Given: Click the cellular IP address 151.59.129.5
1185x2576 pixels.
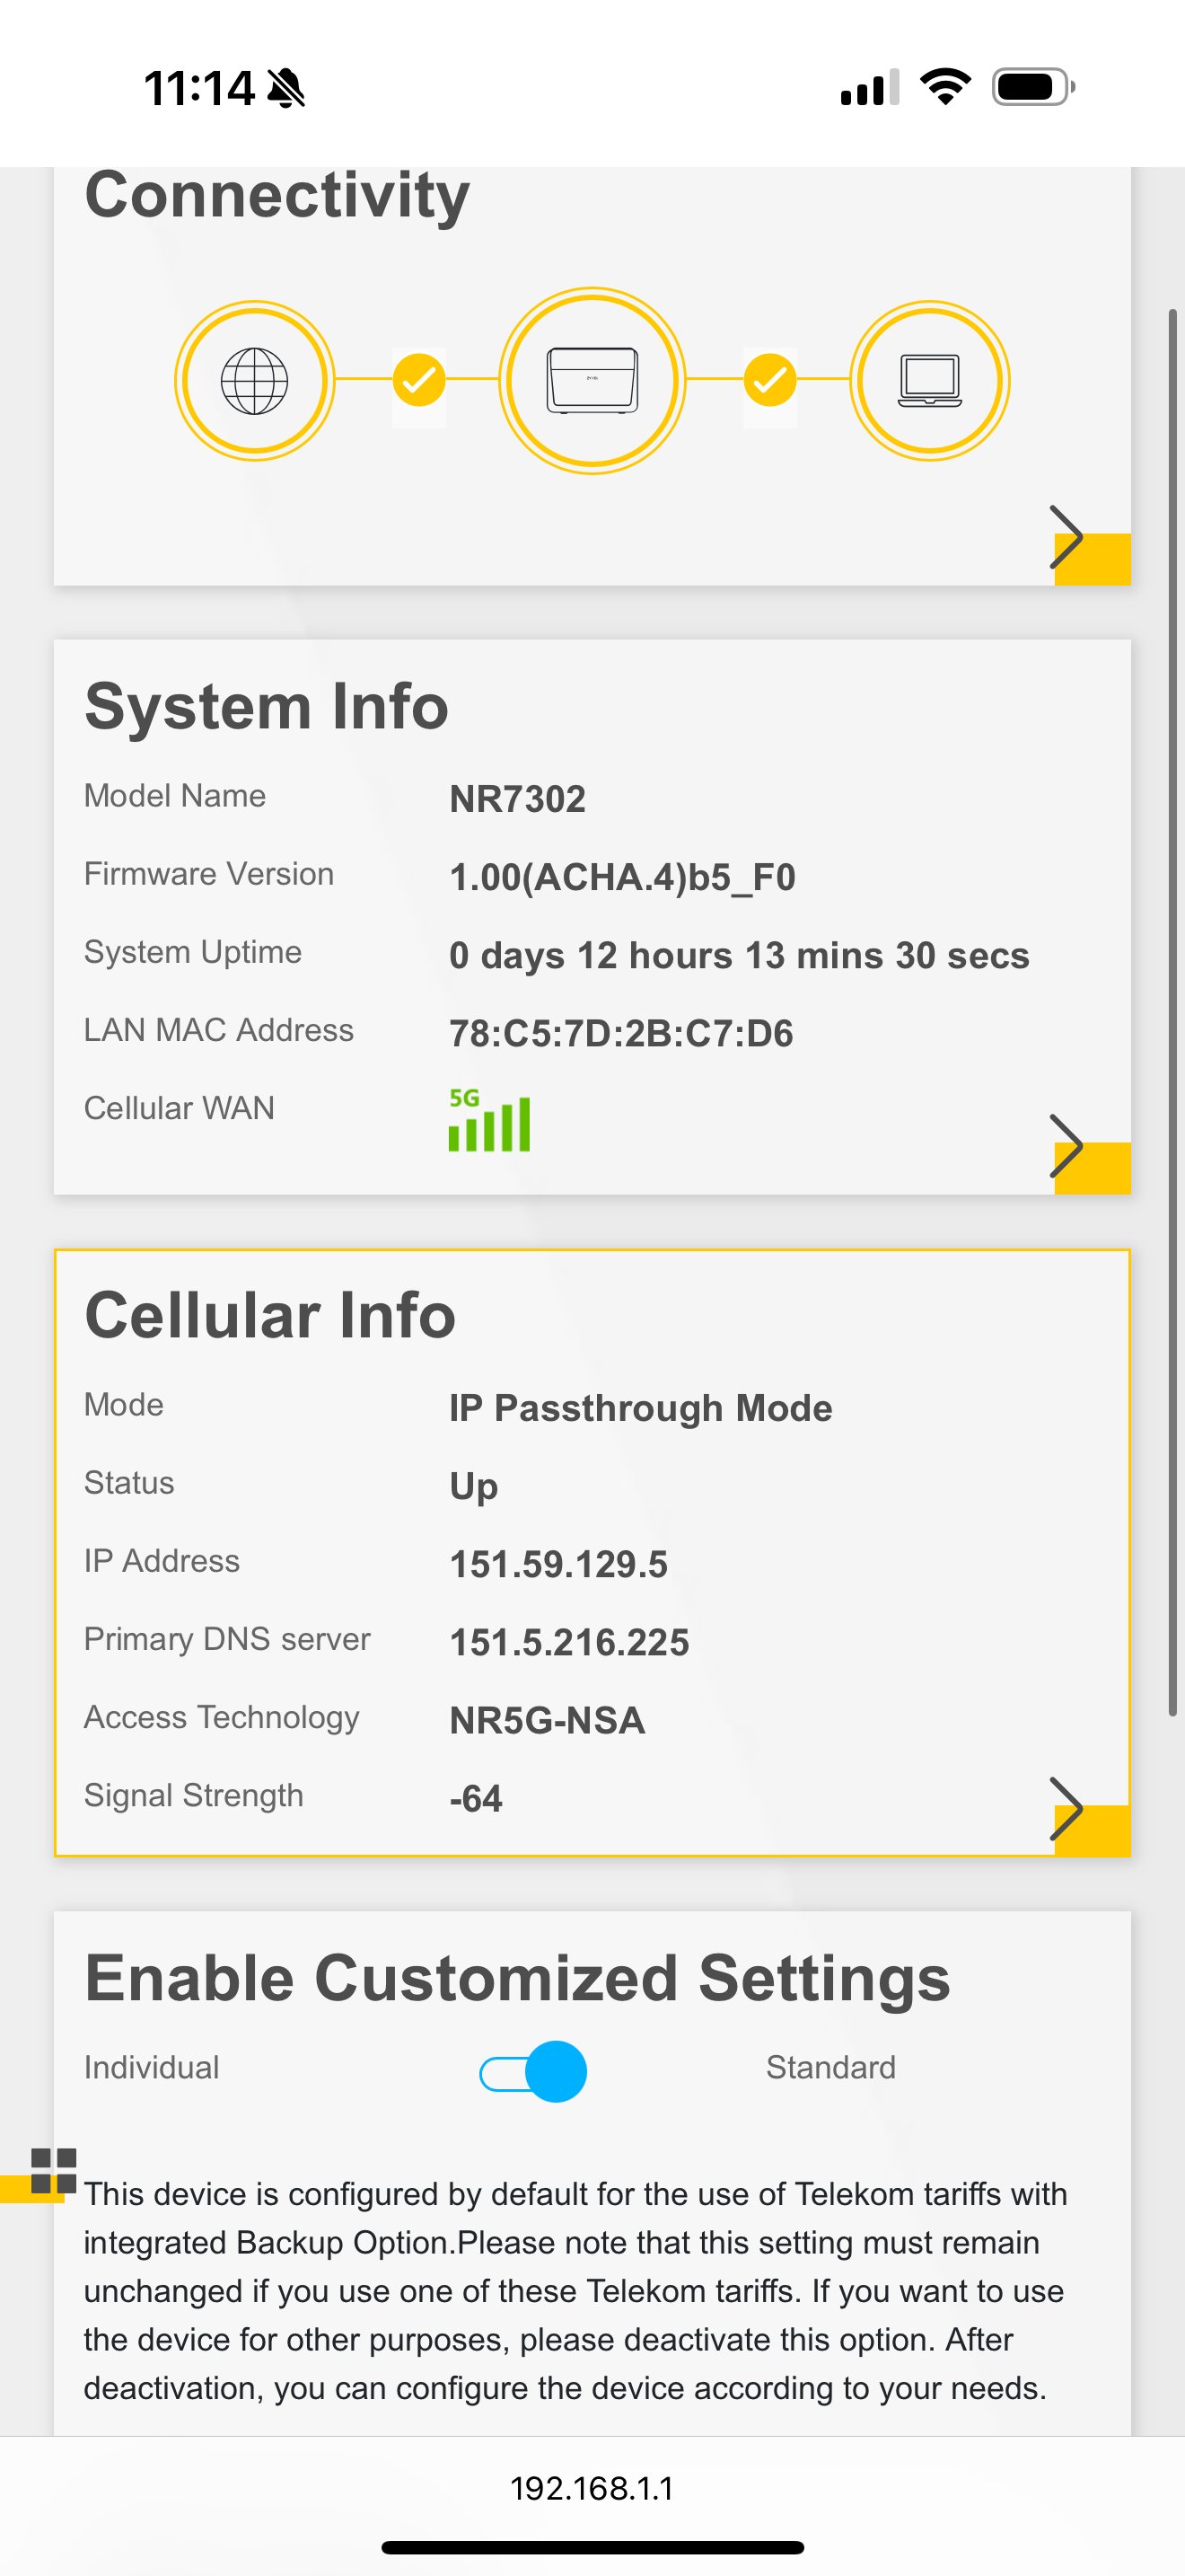Looking at the screenshot, I should [558, 1565].
